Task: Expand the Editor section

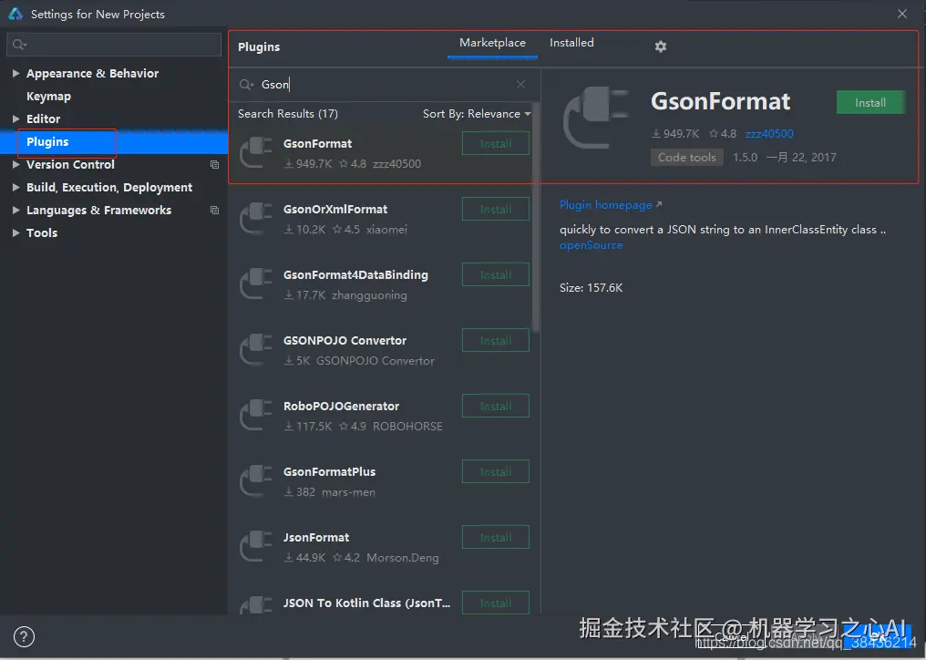Action: (x=15, y=119)
